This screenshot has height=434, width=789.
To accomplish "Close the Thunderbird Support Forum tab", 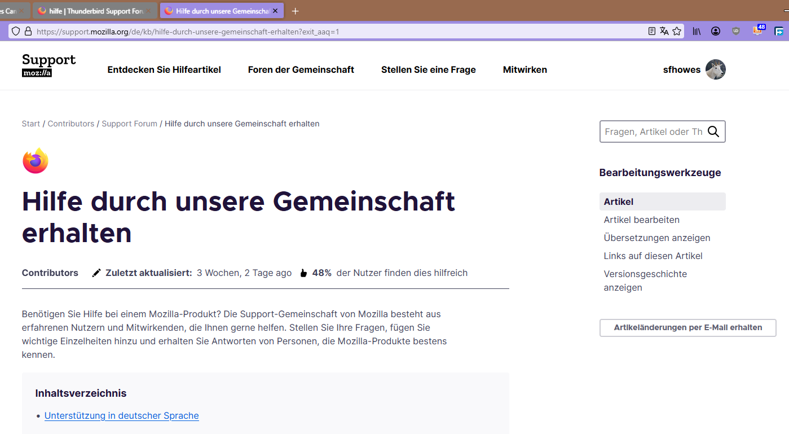I will (x=149, y=11).
